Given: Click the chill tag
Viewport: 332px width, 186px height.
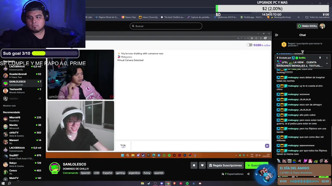Looking at the screenshot, I should (x=96, y=173).
